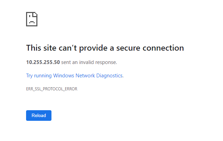Click the word 'secure' in heading
The width and height of the screenshot is (223, 141).
[x=128, y=48]
